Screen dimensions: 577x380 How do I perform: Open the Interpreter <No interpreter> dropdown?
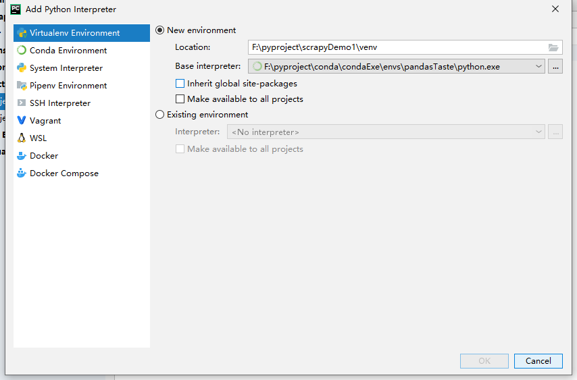tap(386, 132)
